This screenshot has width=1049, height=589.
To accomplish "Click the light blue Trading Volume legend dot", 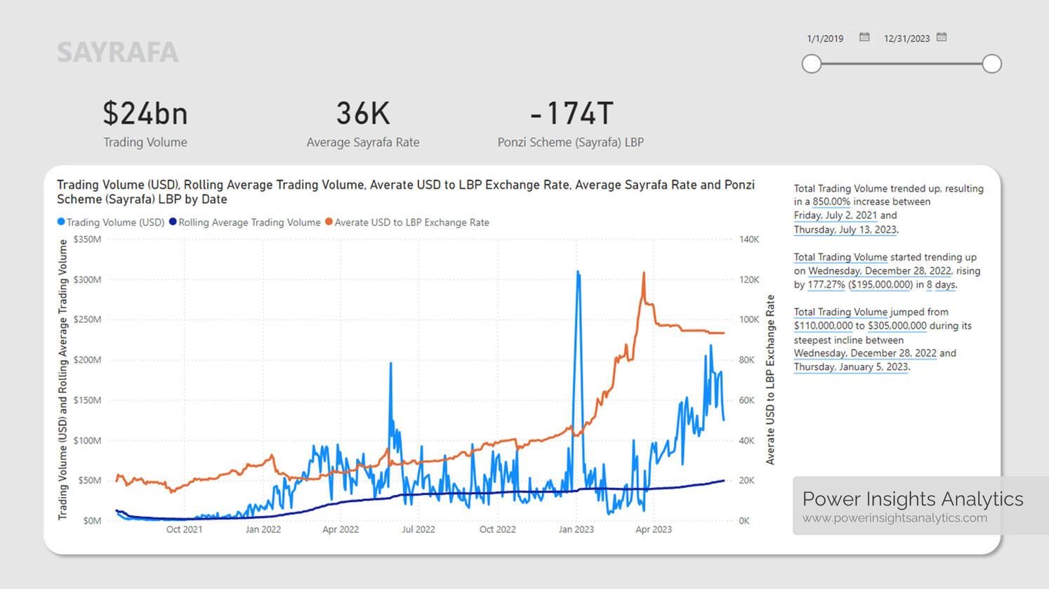I will pyautogui.click(x=61, y=222).
